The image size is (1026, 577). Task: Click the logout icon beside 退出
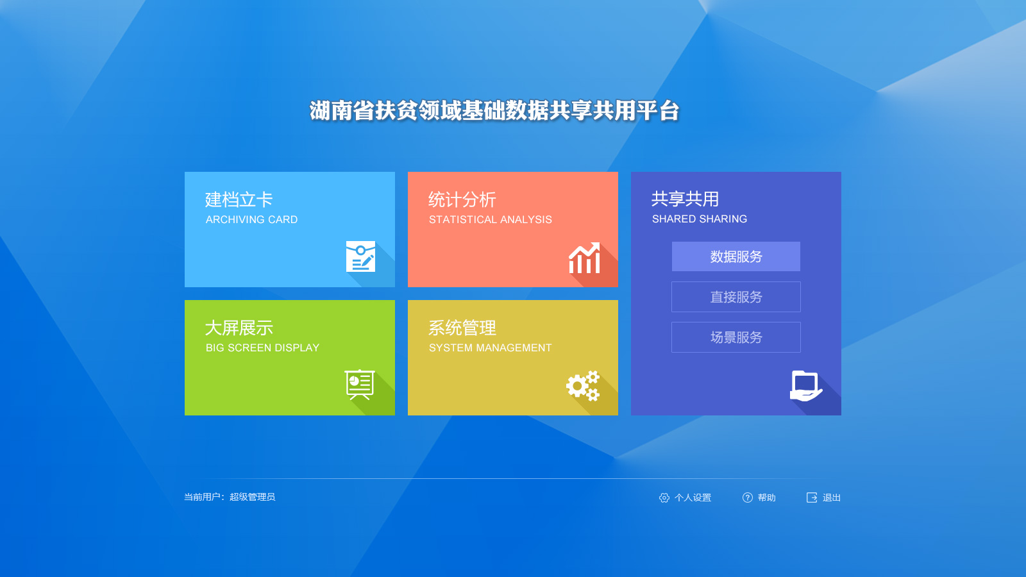(811, 498)
